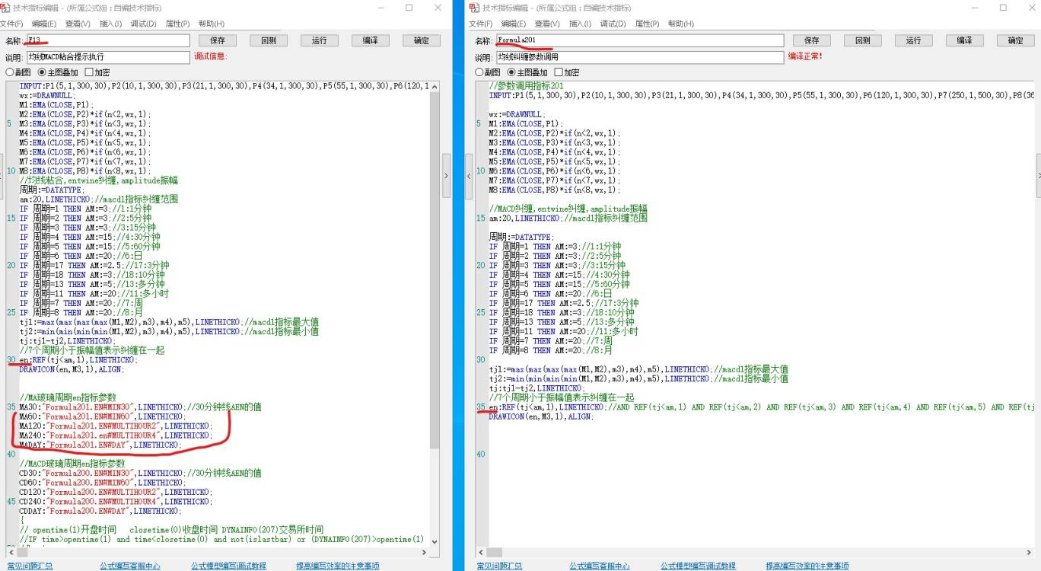Click left-edge collapse arrow of left window
The height and width of the screenshot is (571, 1041).
tap(2, 176)
